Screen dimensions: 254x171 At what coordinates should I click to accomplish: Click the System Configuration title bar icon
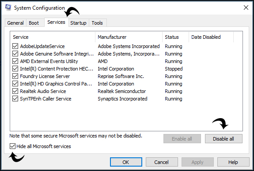(8, 7)
